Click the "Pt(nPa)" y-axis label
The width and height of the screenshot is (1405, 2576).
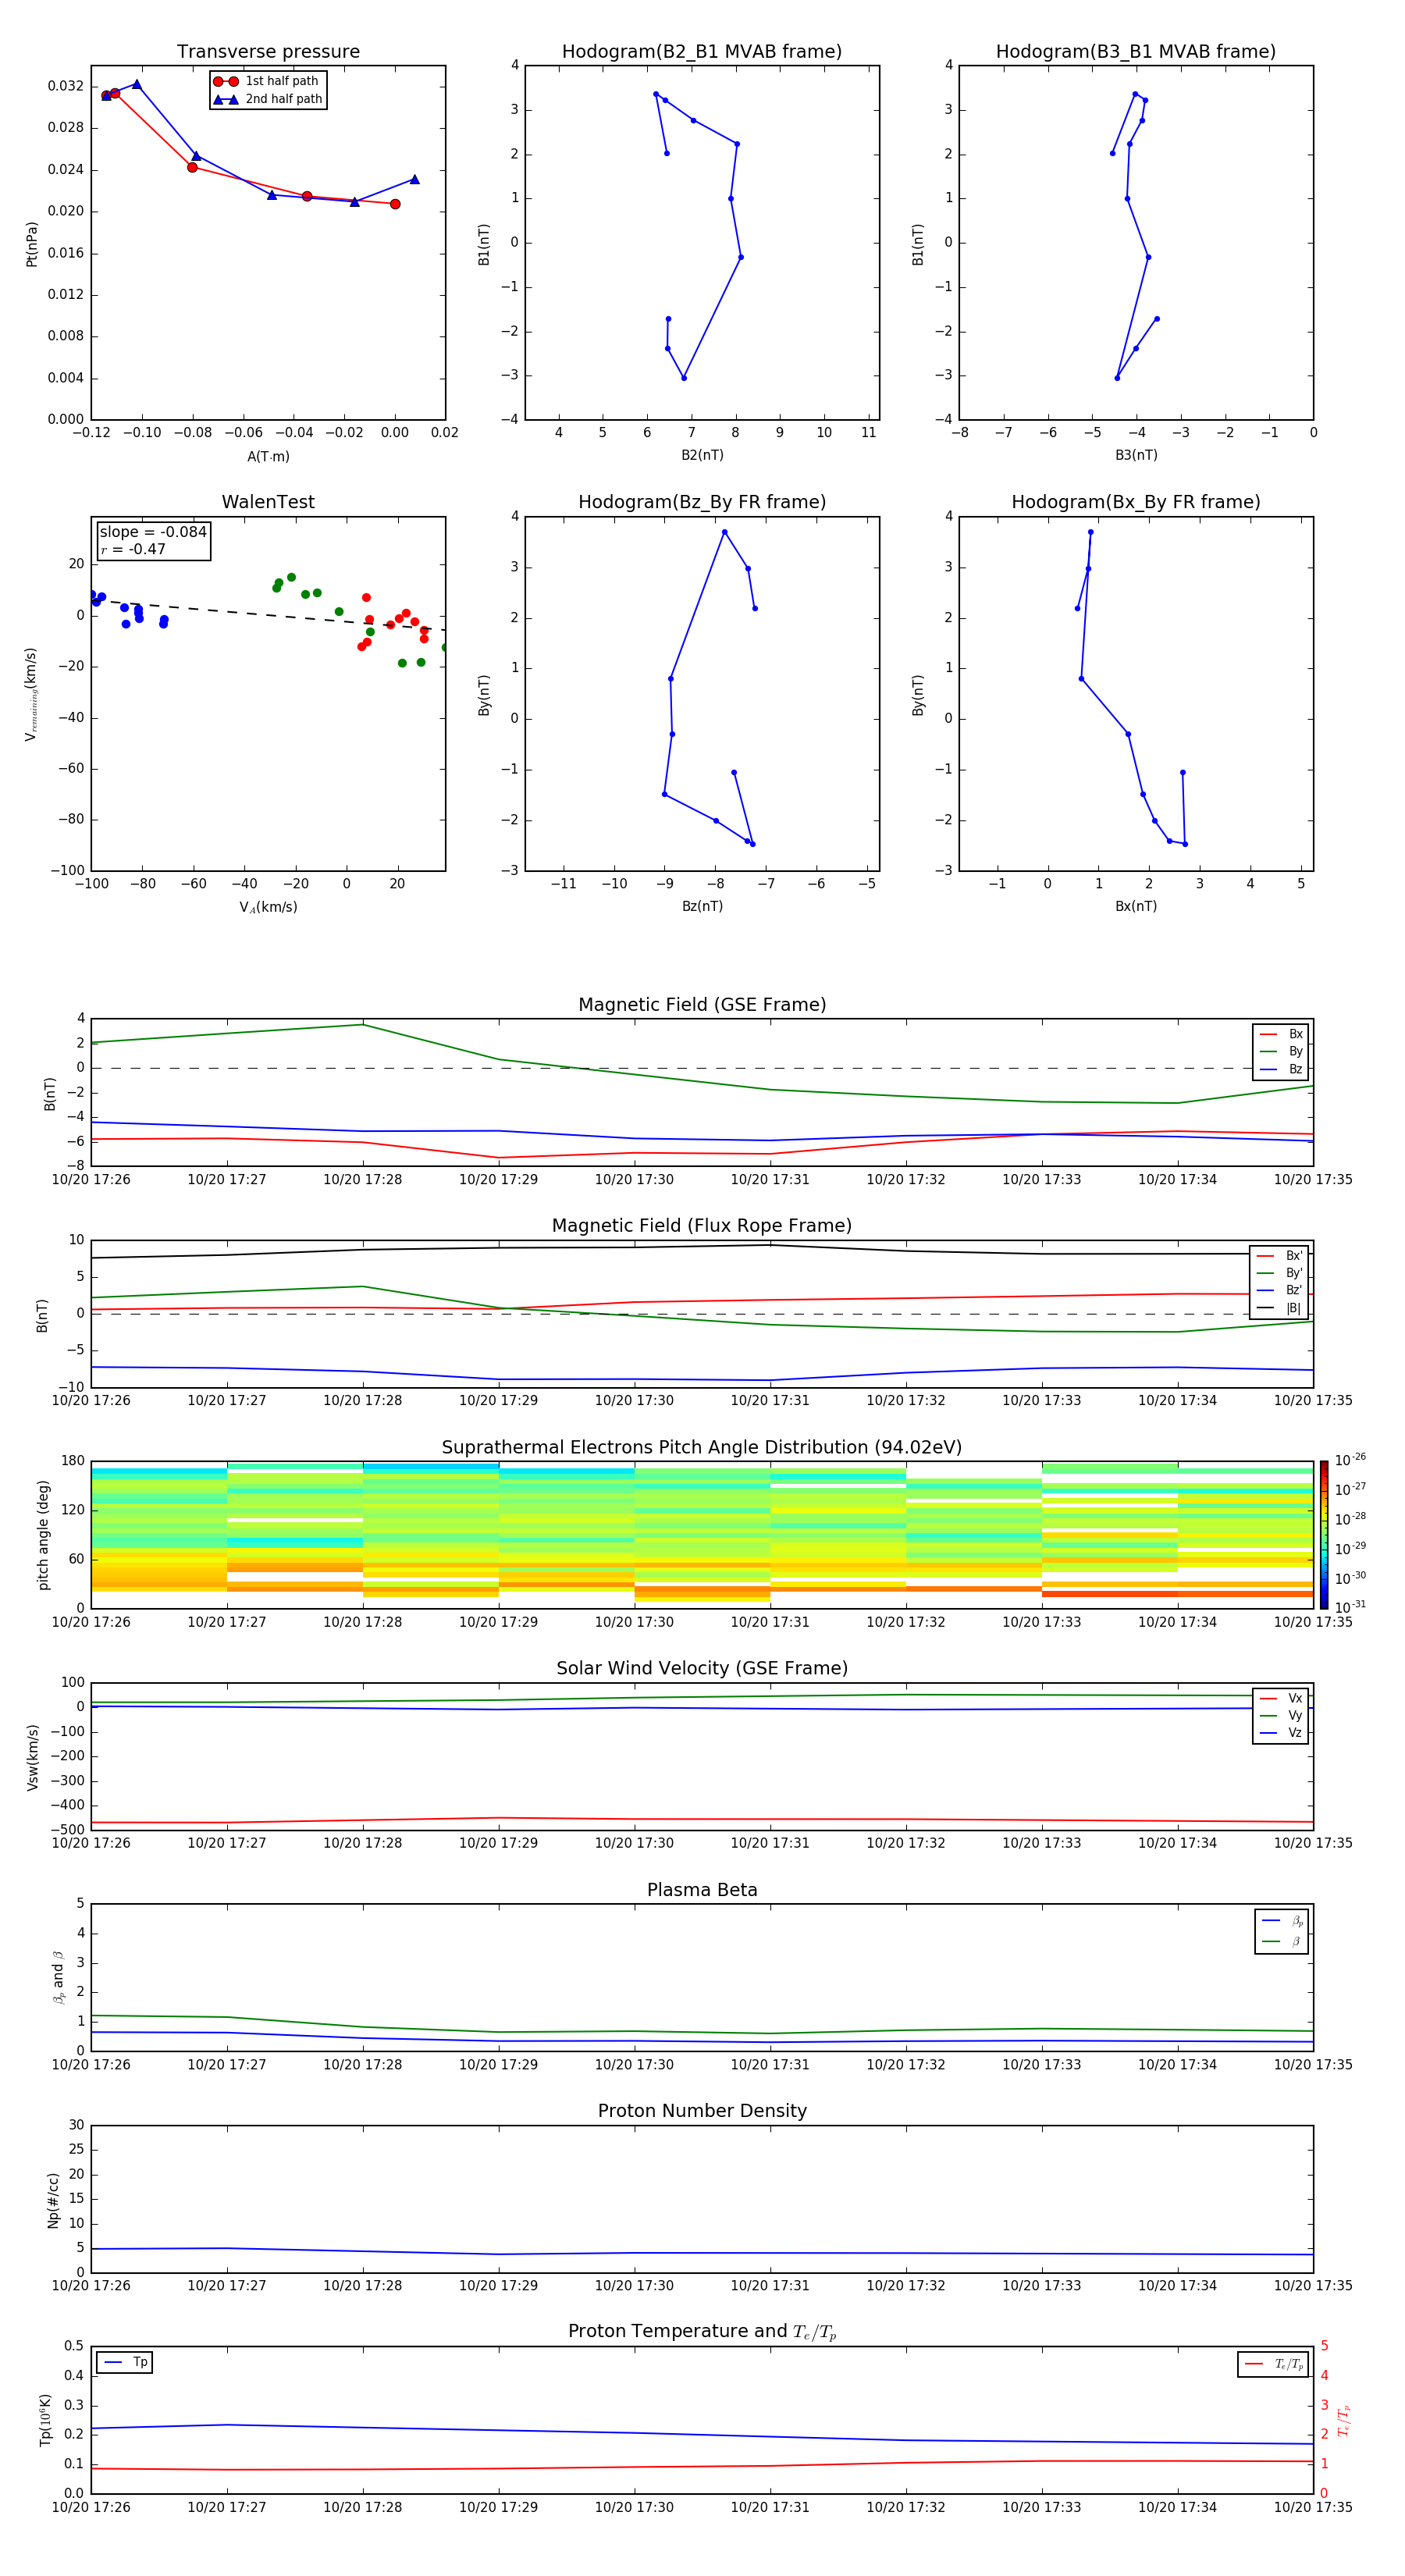(31, 244)
